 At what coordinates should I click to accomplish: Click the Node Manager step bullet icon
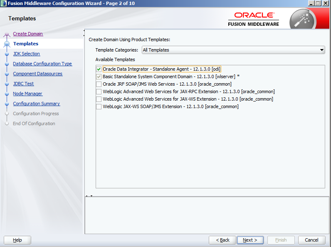click(7, 94)
